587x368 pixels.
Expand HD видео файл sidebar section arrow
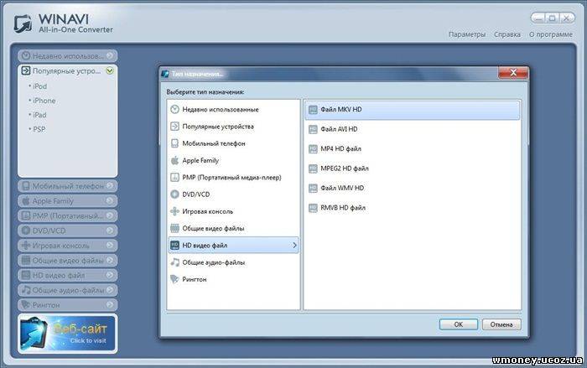pos(110,275)
